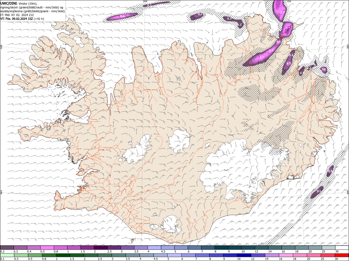Select lower legend swatch labeled 4.5
349x261 pixels.
[x=161, y=255]
